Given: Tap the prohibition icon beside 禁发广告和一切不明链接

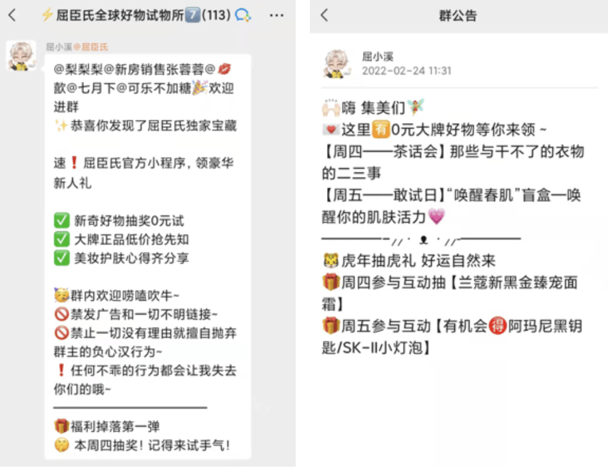Looking at the screenshot, I should tap(62, 314).
